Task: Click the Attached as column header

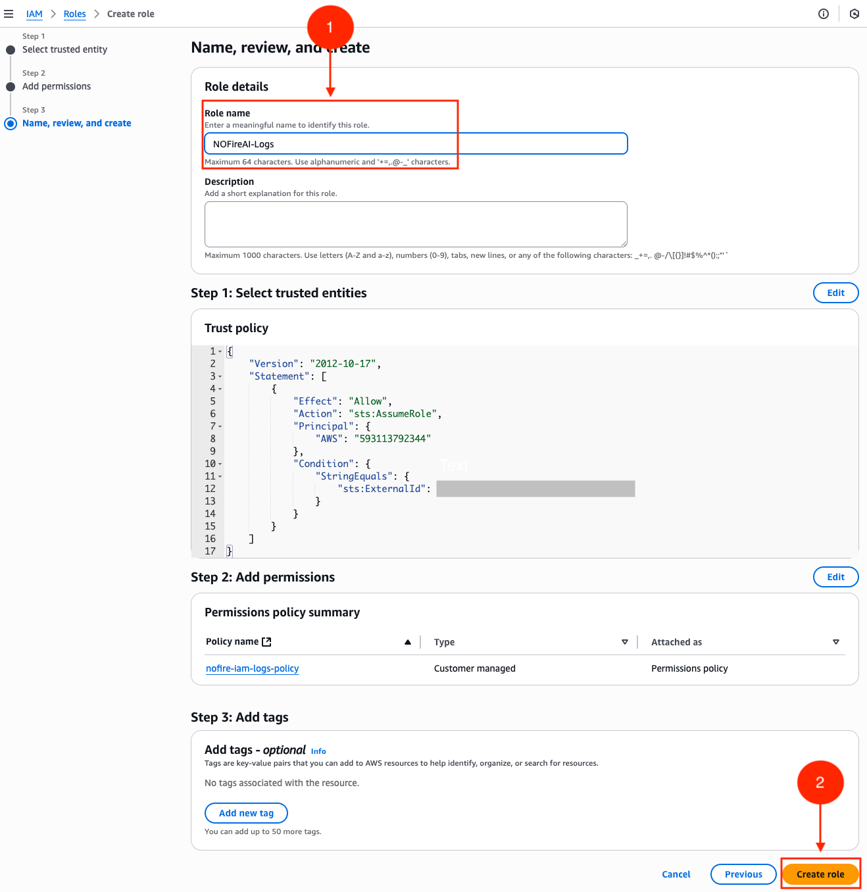Action: [677, 642]
